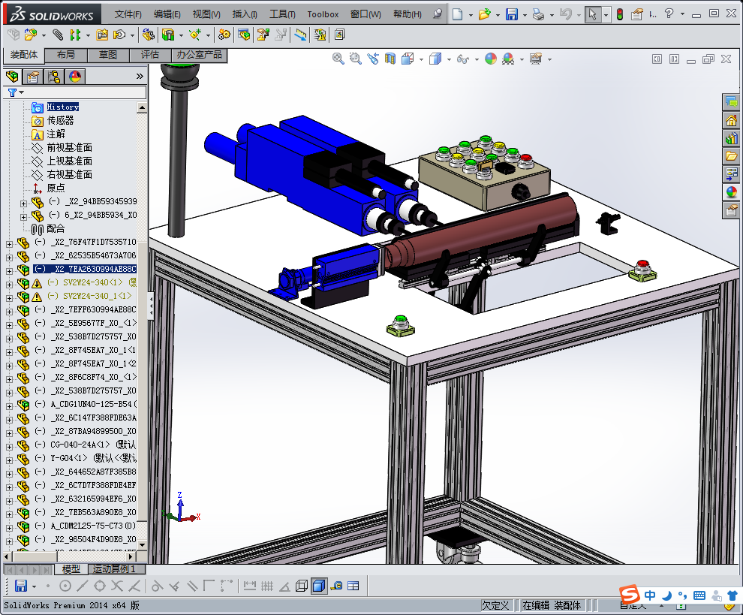Click the Measure tape icon in the bottom toolbar
743x615 pixels.
coord(336,586)
